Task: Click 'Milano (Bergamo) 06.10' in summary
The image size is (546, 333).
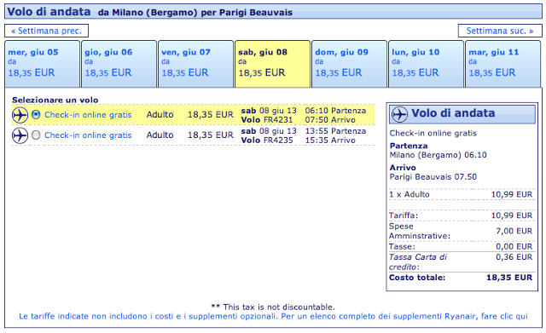Action: point(438,155)
